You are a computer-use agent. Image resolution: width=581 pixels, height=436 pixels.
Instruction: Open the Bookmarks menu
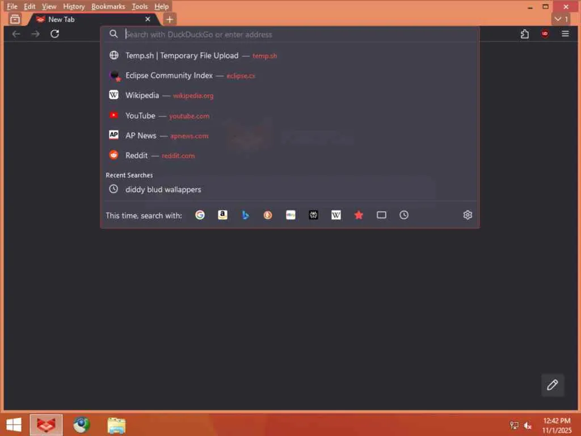point(108,6)
